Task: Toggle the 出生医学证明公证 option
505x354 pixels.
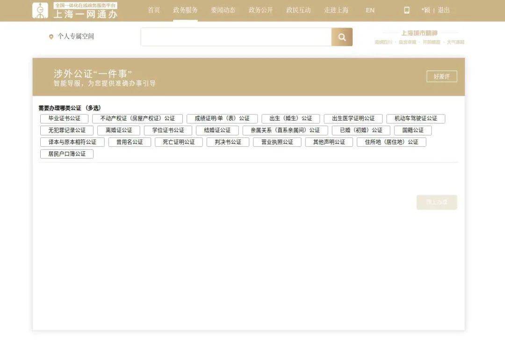Action: click(x=353, y=119)
